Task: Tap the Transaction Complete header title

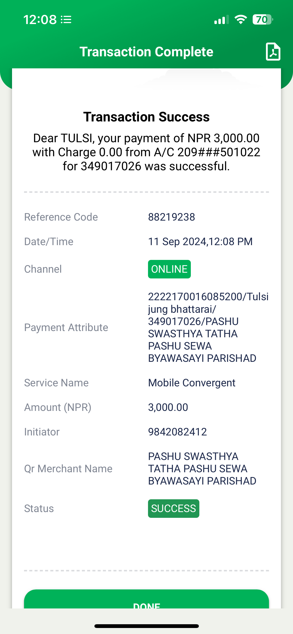Action: coord(146,52)
